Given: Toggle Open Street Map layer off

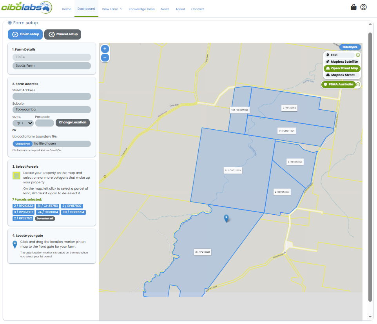Looking at the screenshot, I should pyautogui.click(x=341, y=68).
